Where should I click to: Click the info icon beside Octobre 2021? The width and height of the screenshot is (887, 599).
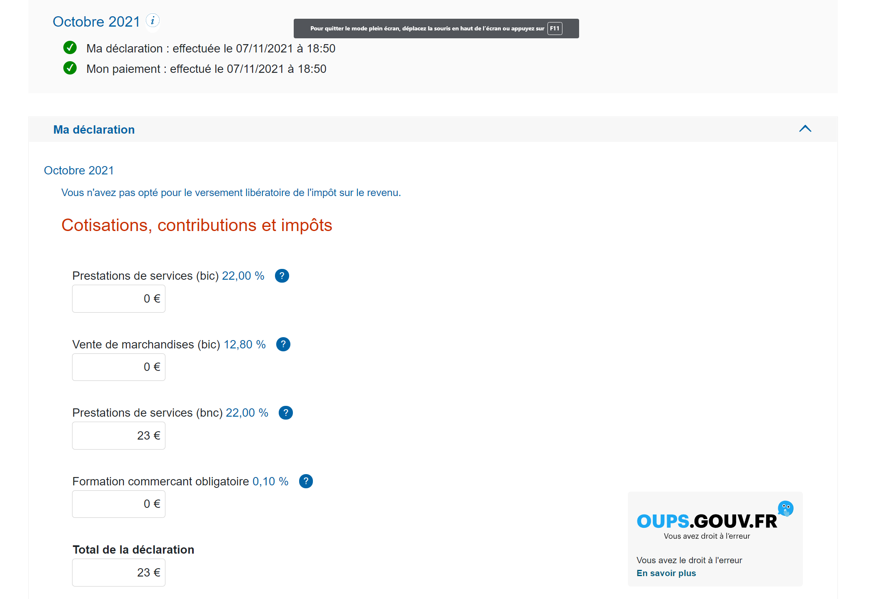click(152, 21)
